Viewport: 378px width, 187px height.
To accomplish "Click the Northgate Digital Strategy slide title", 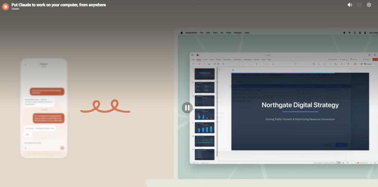I will click(x=300, y=105).
